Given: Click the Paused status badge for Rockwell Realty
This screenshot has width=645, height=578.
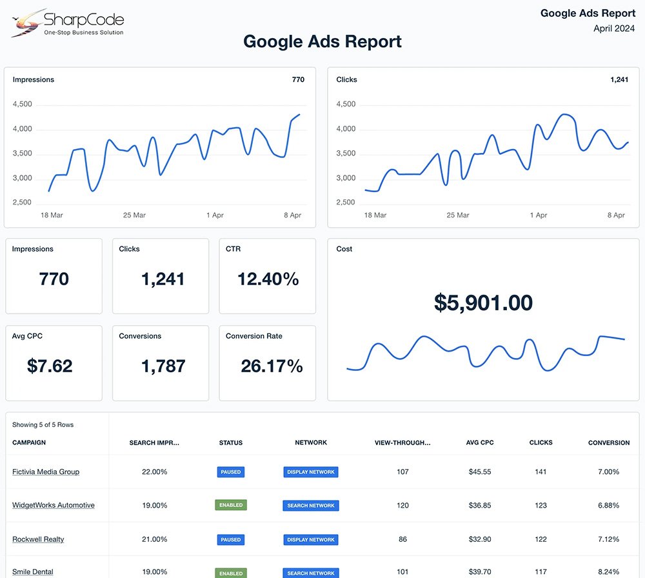Looking at the screenshot, I should tap(231, 539).
